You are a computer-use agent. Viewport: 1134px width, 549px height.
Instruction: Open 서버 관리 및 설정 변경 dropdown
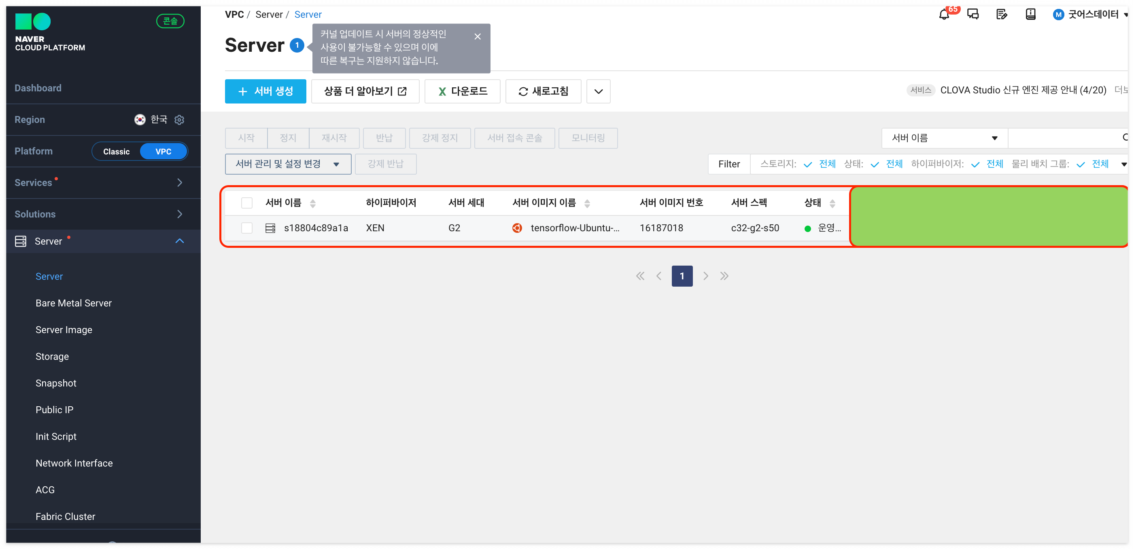coord(288,164)
